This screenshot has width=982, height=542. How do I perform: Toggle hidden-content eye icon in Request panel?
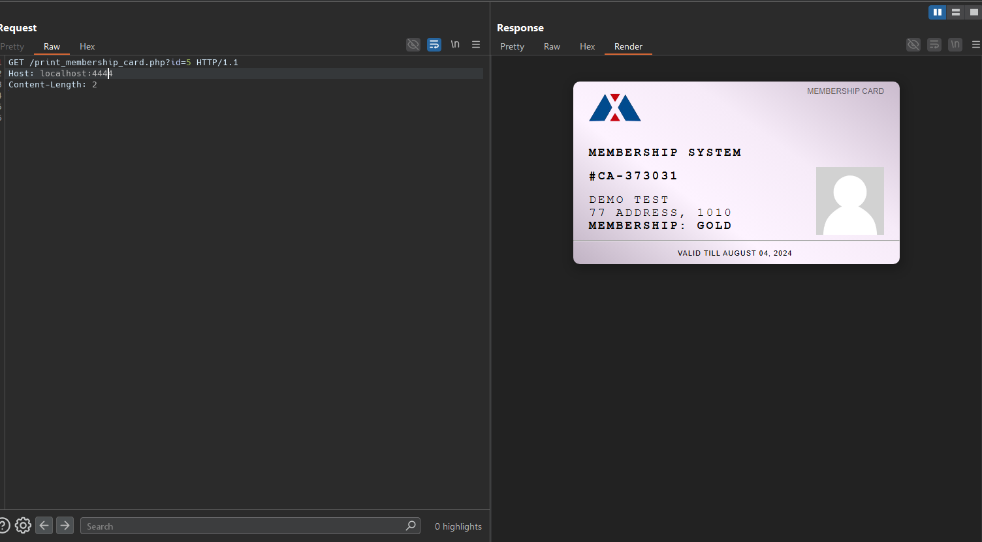(x=413, y=44)
